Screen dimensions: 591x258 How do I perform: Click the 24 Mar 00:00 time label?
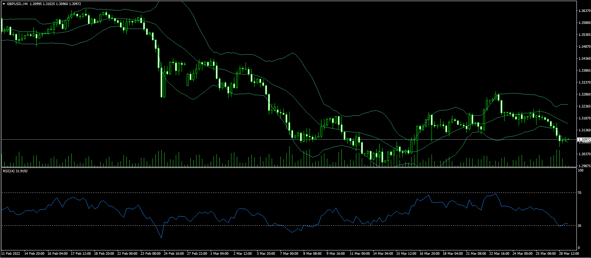point(523,254)
